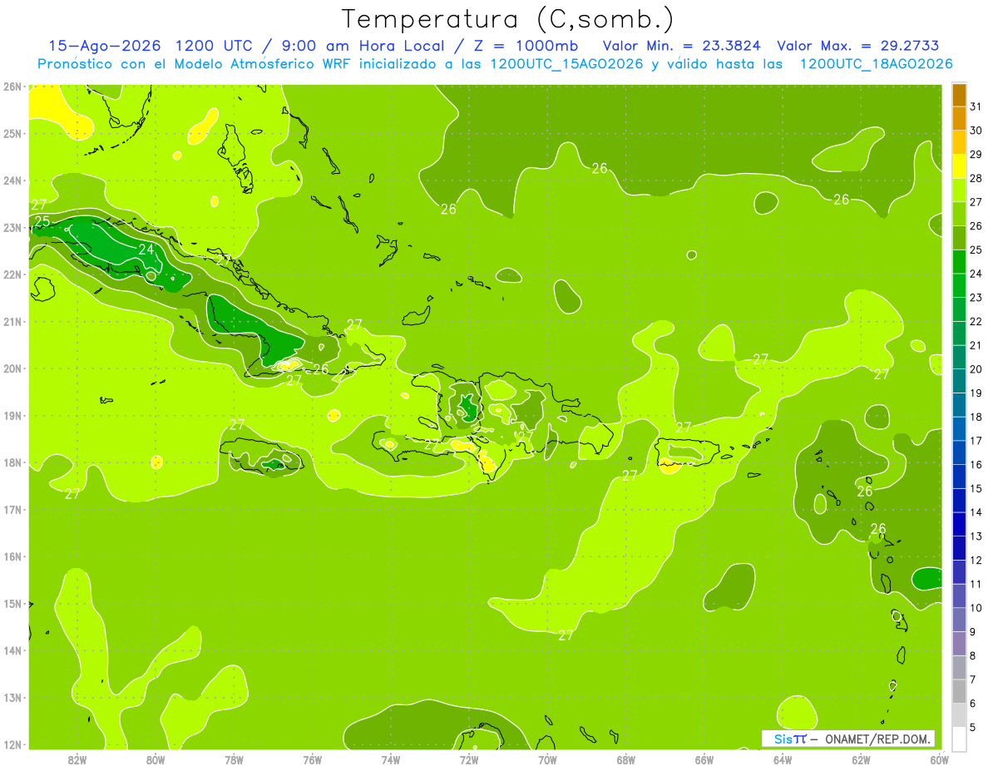998x771 pixels.
Task: Click the title 'Temperatura (C,somb.)'
Action: [x=508, y=19]
